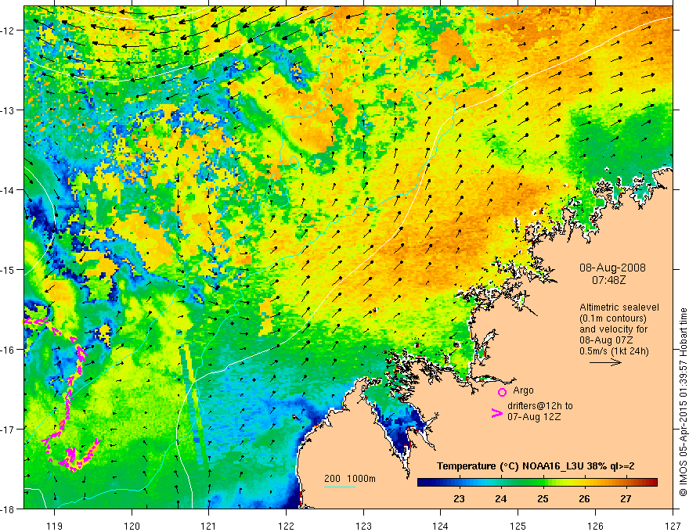The image size is (689, 532).
Task: Click the 0.5m/s velocity scale arrow
Action: 605,362
